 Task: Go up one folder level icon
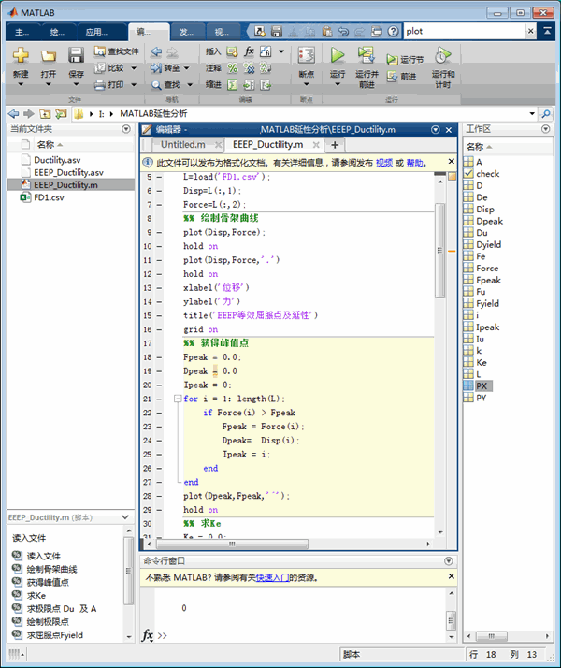point(45,114)
